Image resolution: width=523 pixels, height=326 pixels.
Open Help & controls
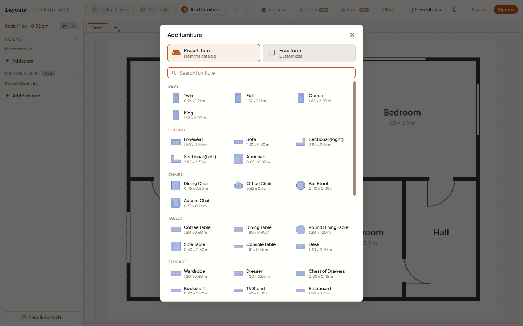(x=41, y=317)
